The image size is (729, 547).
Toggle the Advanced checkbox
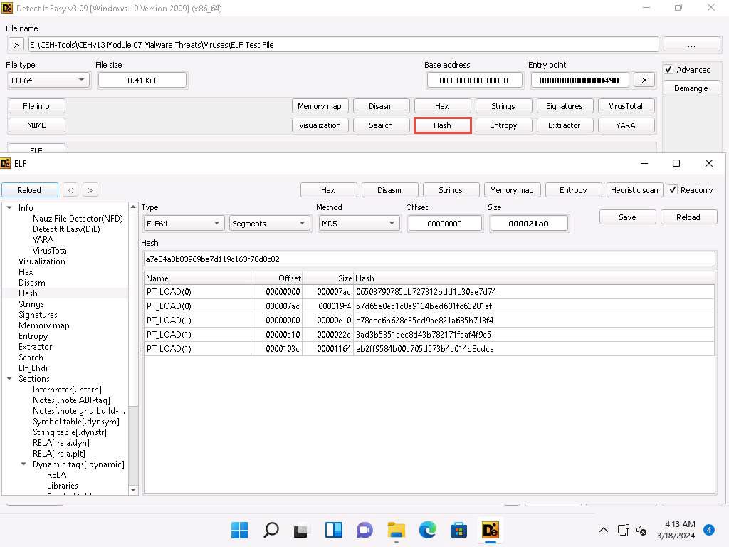point(668,70)
